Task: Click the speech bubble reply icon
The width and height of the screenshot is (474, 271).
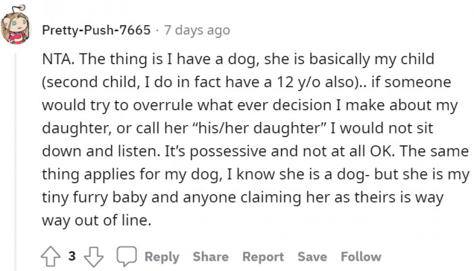Action: tap(127, 257)
